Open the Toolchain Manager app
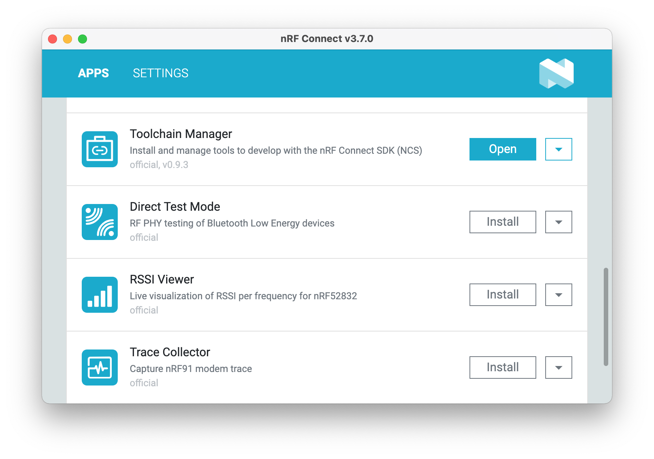This screenshot has height=459, width=654. tap(502, 149)
